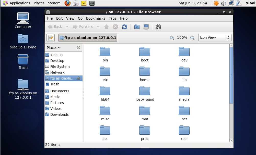Open the Home folder toolbar icon
The image size is (256, 155).
[x=137, y=27]
